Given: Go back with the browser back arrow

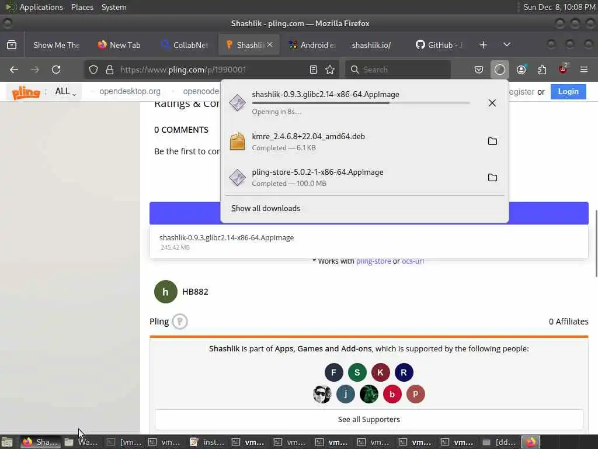Looking at the screenshot, I should (14, 70).
